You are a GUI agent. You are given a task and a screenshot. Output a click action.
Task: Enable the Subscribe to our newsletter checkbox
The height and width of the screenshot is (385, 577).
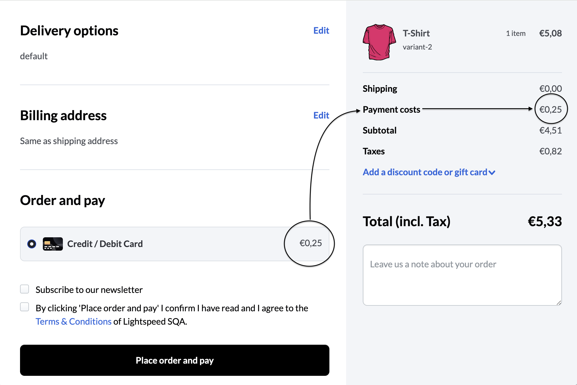pos(24,289)
